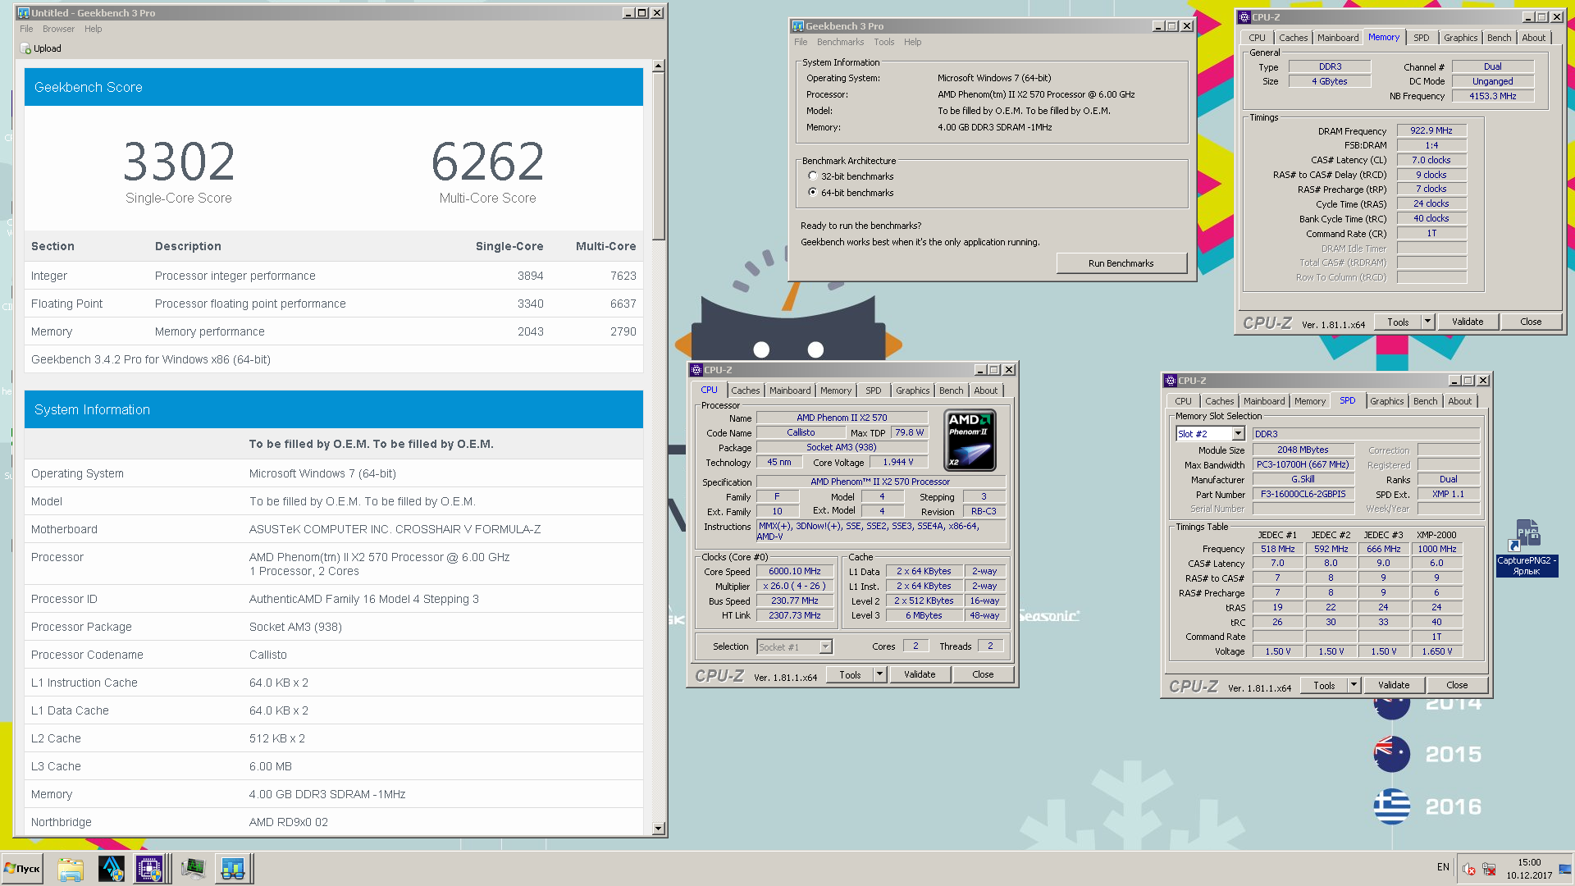Click the Single-Core Score value 3302
This screenshot has width=1575, height=886.
pos(179,162)
